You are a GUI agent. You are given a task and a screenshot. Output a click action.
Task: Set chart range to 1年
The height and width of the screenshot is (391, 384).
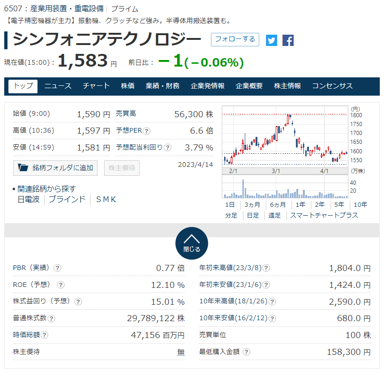[301, 205]
